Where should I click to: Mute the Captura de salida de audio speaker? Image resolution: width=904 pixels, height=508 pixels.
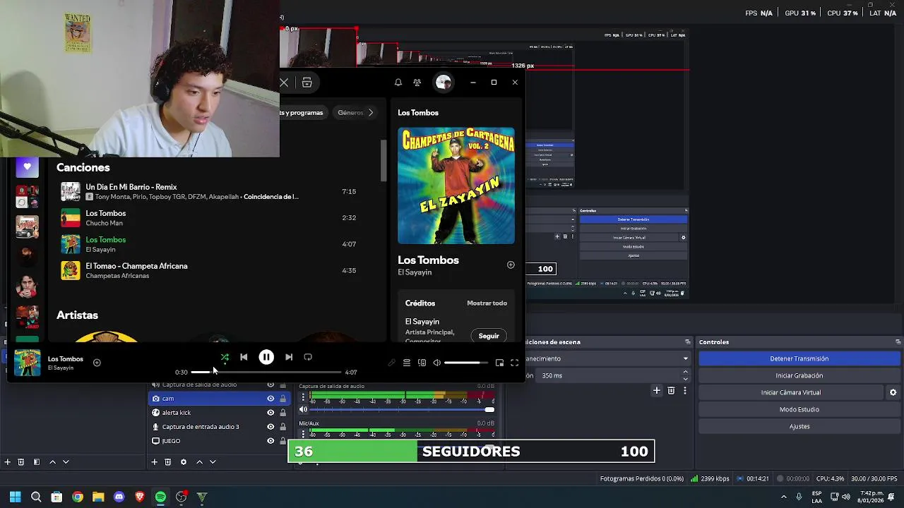pyautogui.click(x=304, y=409)
